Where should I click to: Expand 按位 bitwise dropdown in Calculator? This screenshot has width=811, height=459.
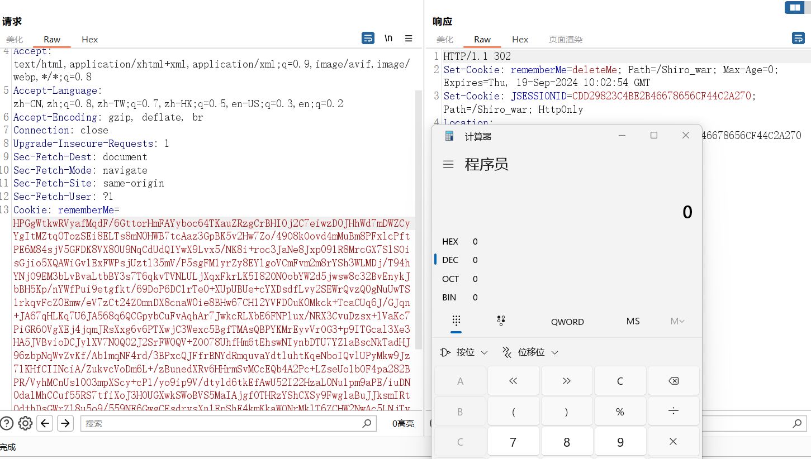coord(464,352)
